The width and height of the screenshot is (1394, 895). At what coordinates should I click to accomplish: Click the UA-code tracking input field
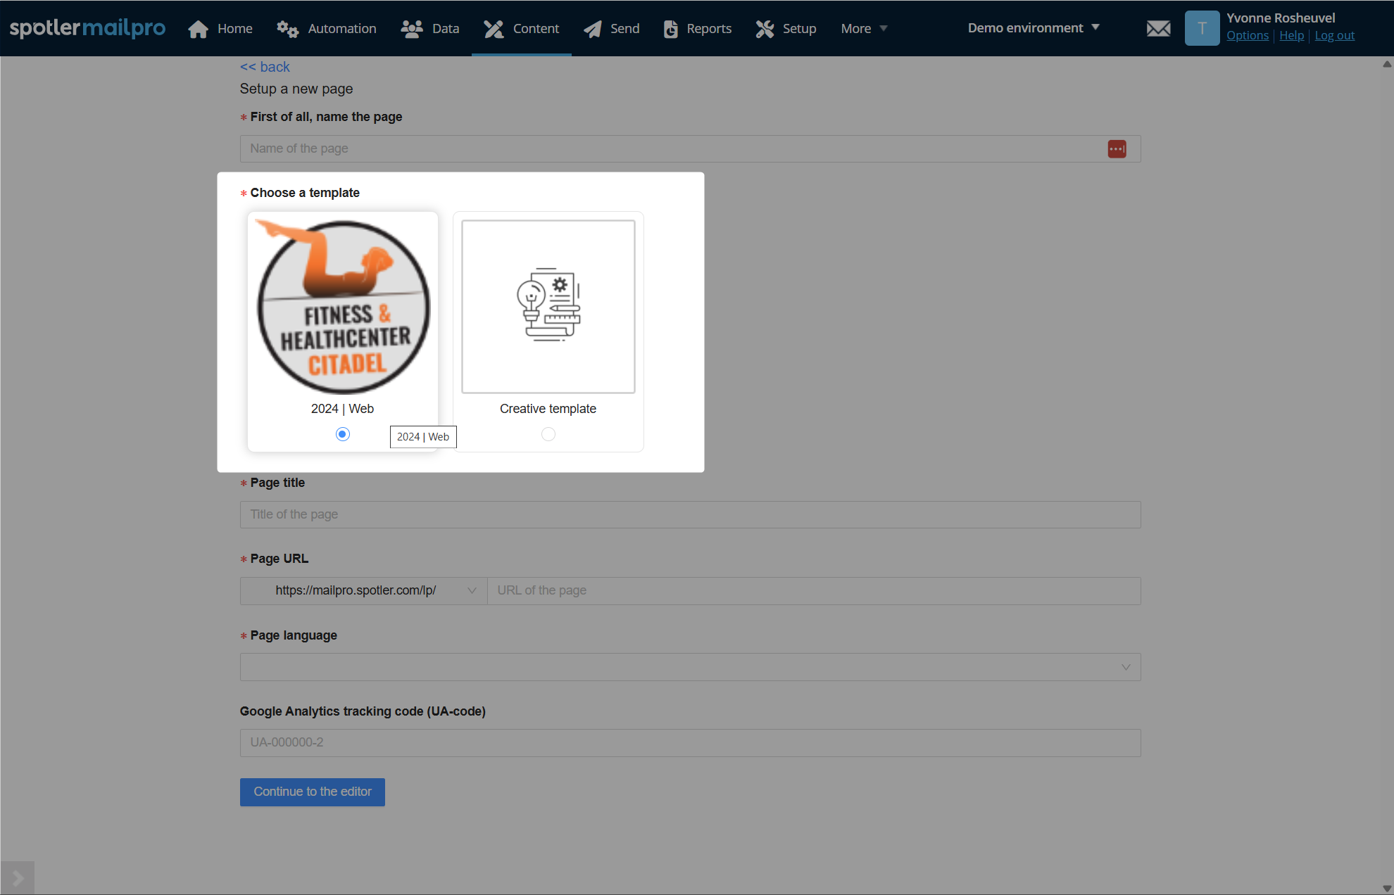(x=690, y=743)
